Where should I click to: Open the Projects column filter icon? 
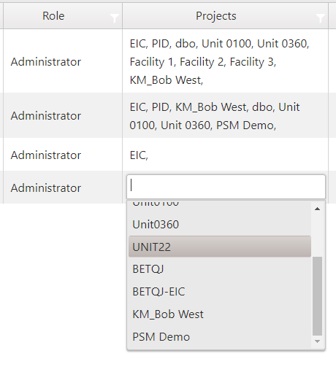(320, 18)
